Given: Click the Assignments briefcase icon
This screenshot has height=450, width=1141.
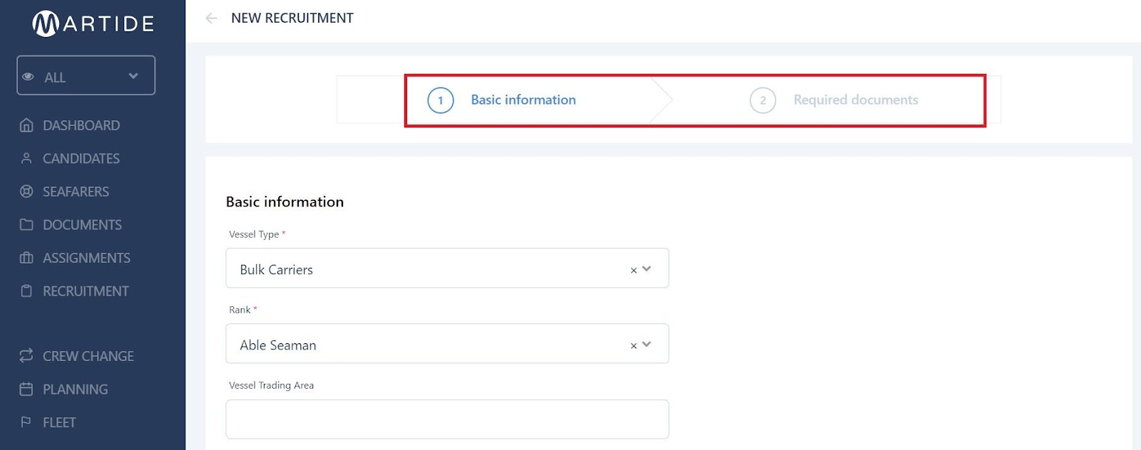Looking at the screenshot, I should [26, 258].
